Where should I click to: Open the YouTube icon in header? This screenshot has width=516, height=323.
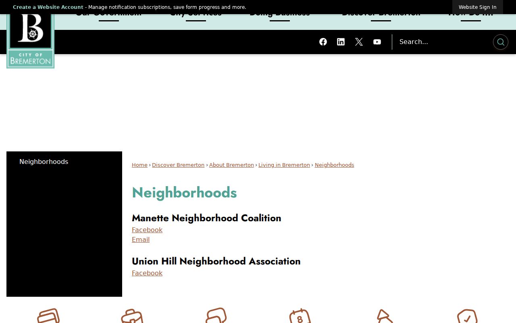point(377,42)
